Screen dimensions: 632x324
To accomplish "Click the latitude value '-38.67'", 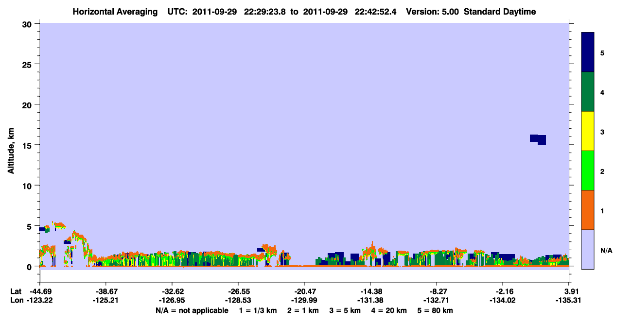I will point(106,291).
